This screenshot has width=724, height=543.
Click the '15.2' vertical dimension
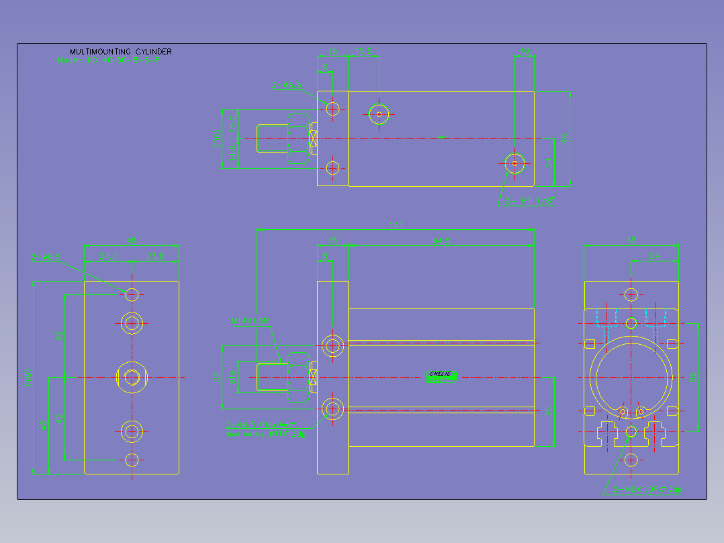pos(233,122)
